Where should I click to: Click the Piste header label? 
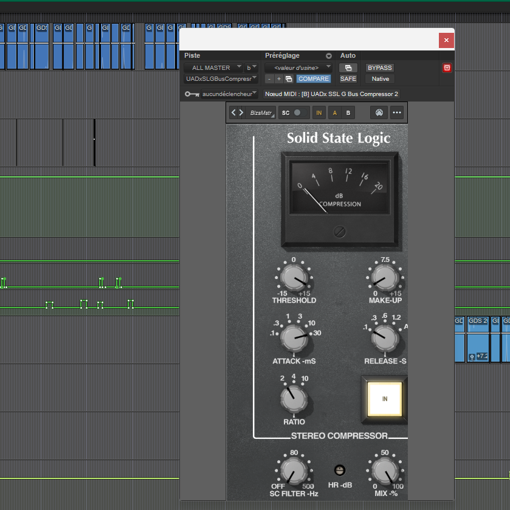coord(192,55)
